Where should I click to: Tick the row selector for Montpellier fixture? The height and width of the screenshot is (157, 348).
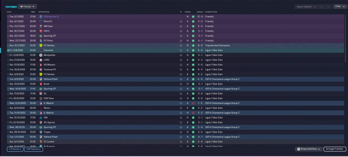8,55
